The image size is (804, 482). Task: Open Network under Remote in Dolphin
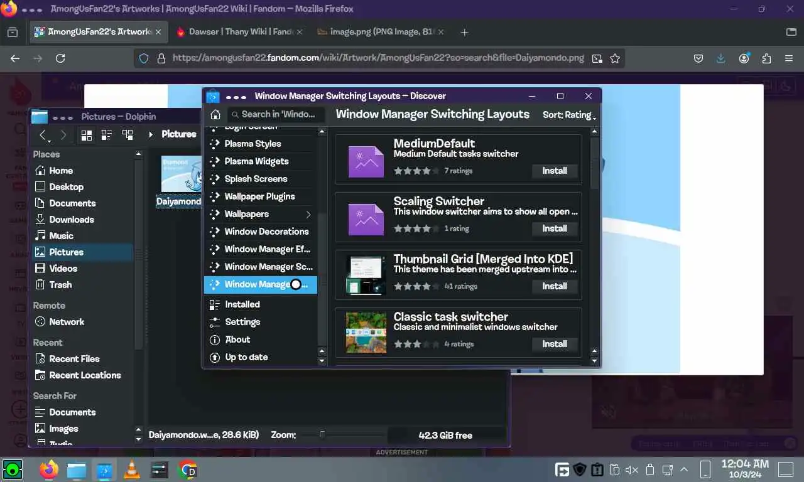pyautogui.click(x=83, y=322)
